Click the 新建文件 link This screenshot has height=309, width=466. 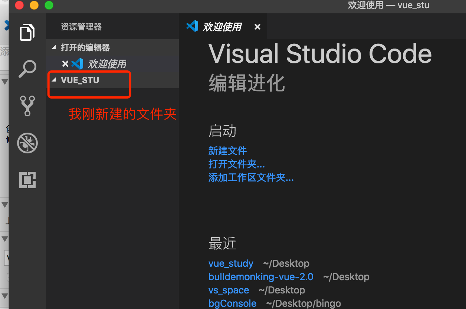tap(227, 151)
